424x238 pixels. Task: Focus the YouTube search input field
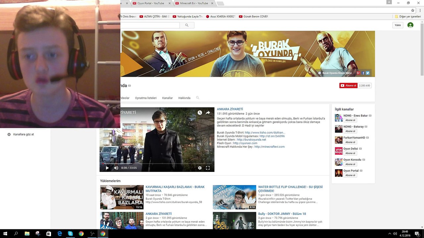click(150, 25)
